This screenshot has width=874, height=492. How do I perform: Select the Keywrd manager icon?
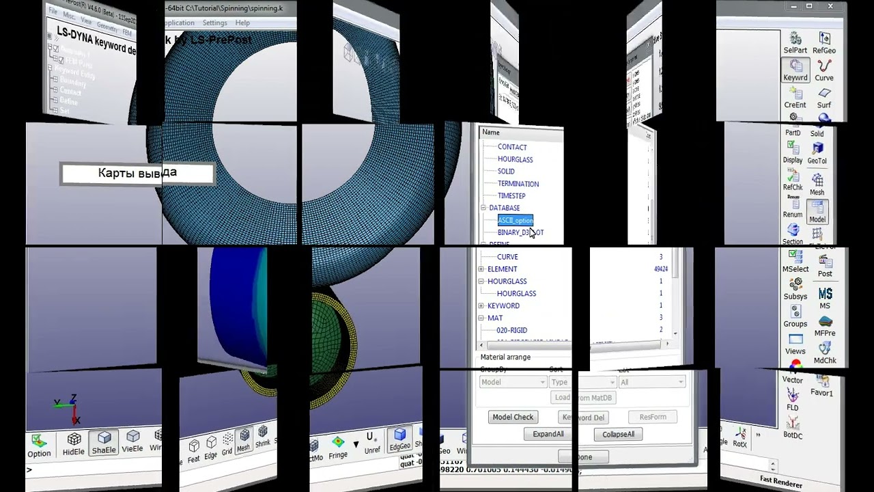click(x=795, y=70)
